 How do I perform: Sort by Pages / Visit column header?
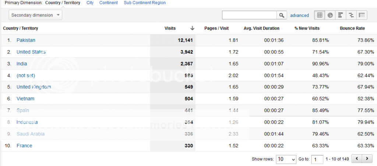(216, 28)
